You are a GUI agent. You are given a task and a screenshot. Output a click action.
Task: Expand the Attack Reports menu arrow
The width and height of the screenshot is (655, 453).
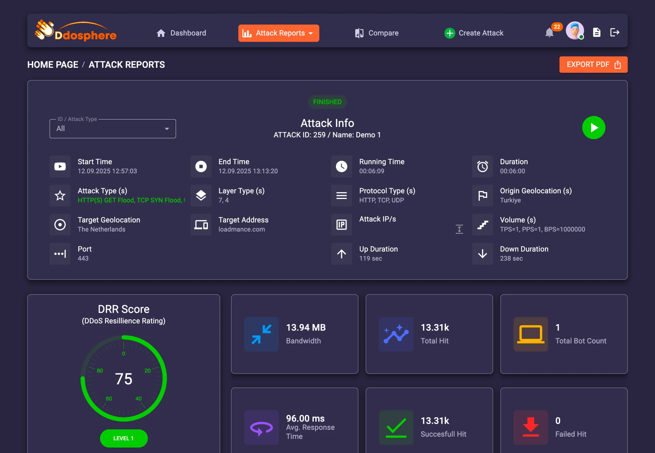pos(311,33)
